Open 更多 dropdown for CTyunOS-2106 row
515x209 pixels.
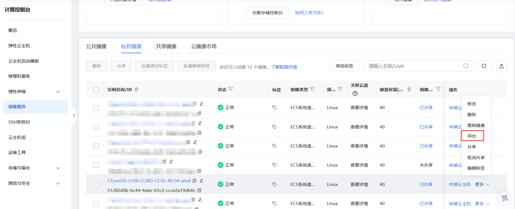point(482,185)
